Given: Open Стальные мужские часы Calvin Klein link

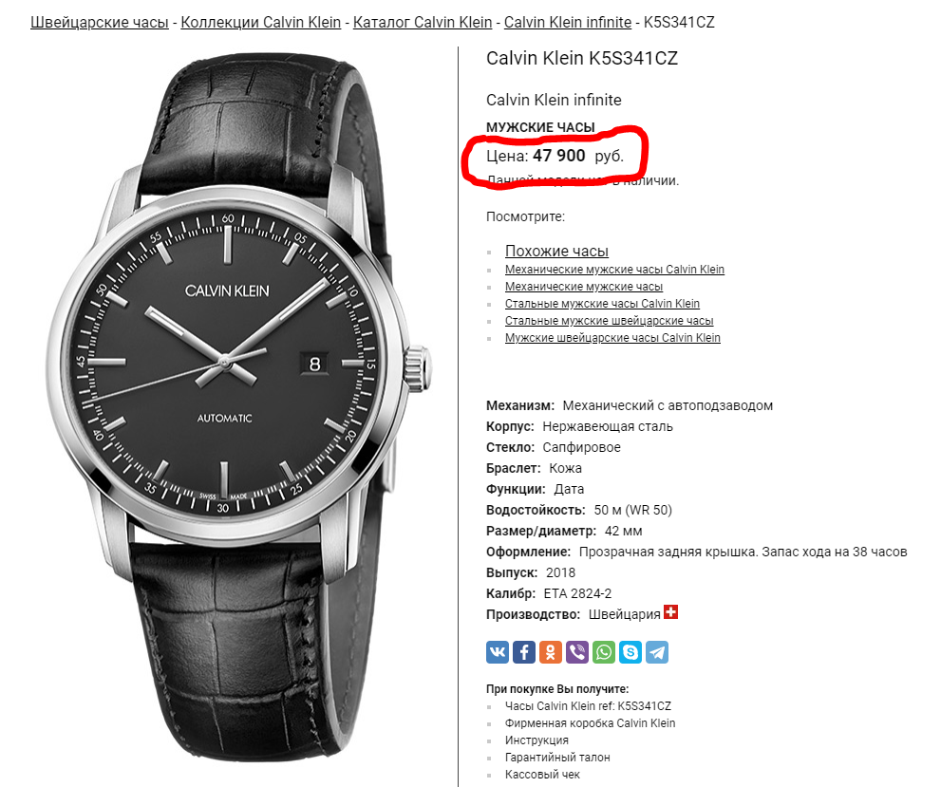Looking at the screenshot, I should point(603,304).
